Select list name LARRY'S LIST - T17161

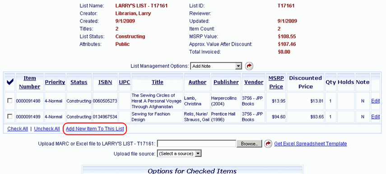[141, 6]
